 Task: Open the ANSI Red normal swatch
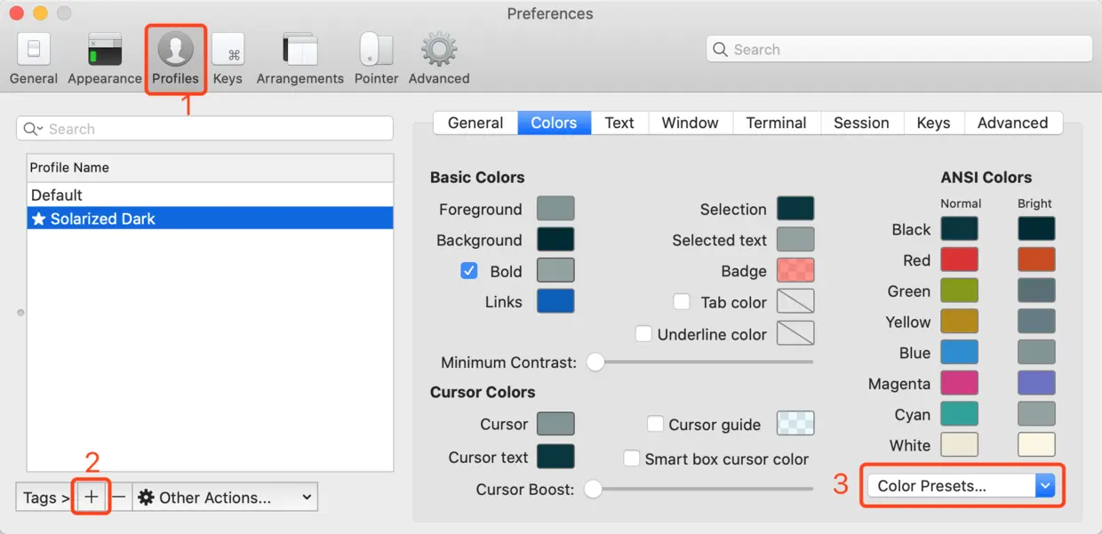click(x=959, y=259)
